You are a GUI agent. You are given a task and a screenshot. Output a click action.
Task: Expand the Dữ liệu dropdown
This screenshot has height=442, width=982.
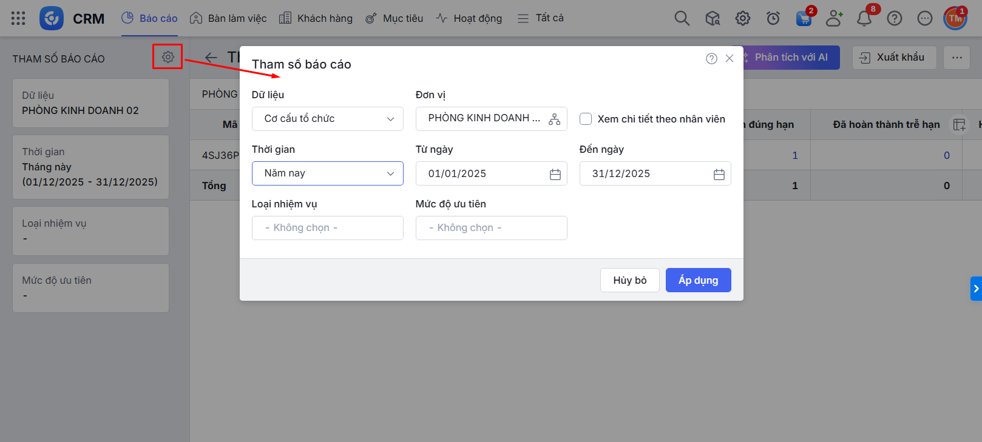click(327, 119)
